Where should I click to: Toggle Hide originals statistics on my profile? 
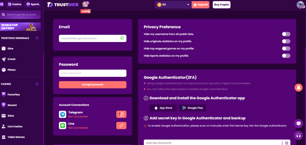pyautogui.click(x=286, y=41)
